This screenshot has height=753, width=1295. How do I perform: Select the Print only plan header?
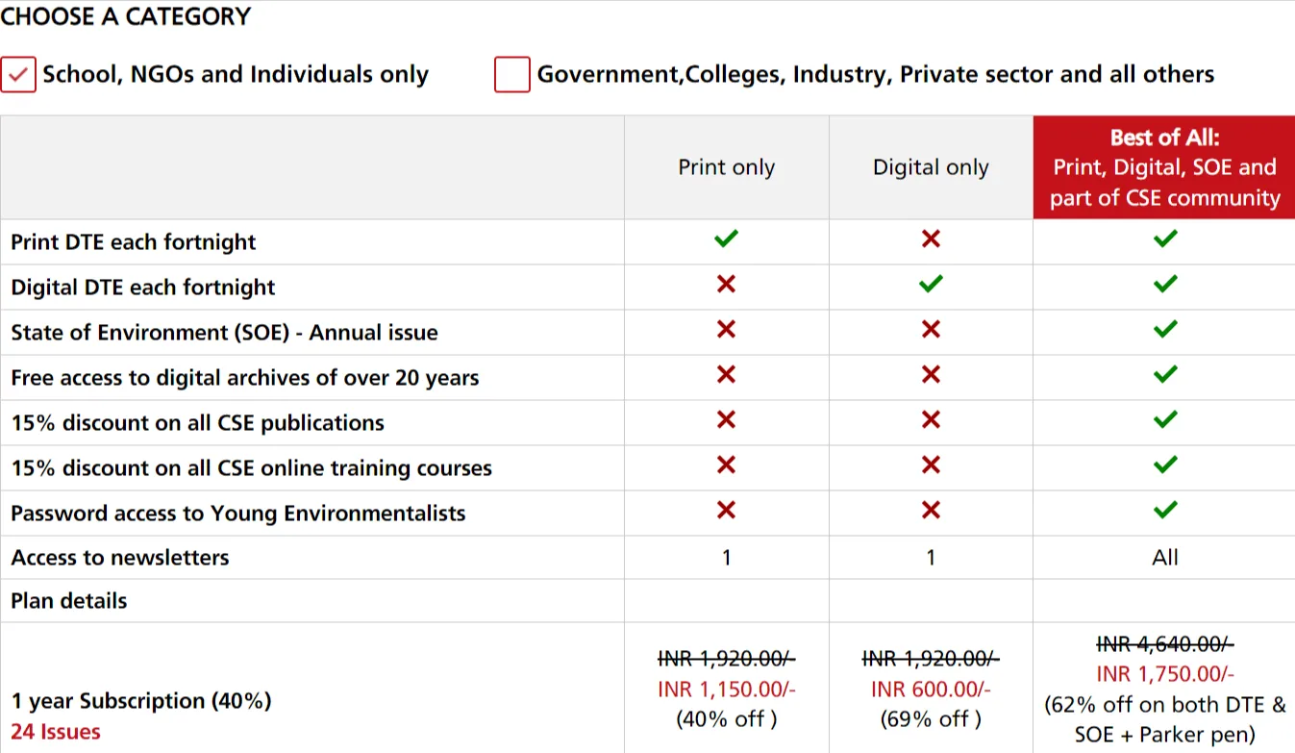click(x=727, y=167)
